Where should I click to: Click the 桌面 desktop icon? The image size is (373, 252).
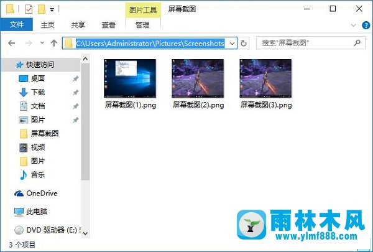click(24, 78)
